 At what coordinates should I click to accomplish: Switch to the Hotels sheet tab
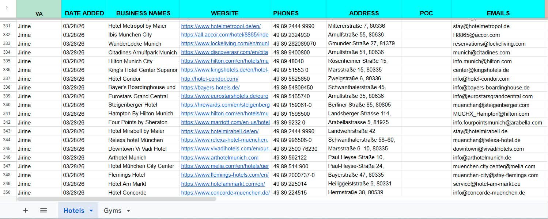click(74, 211)
